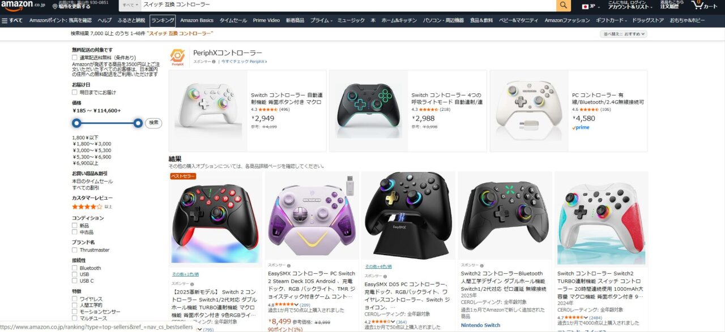Open the ランキング nav item

163,20
